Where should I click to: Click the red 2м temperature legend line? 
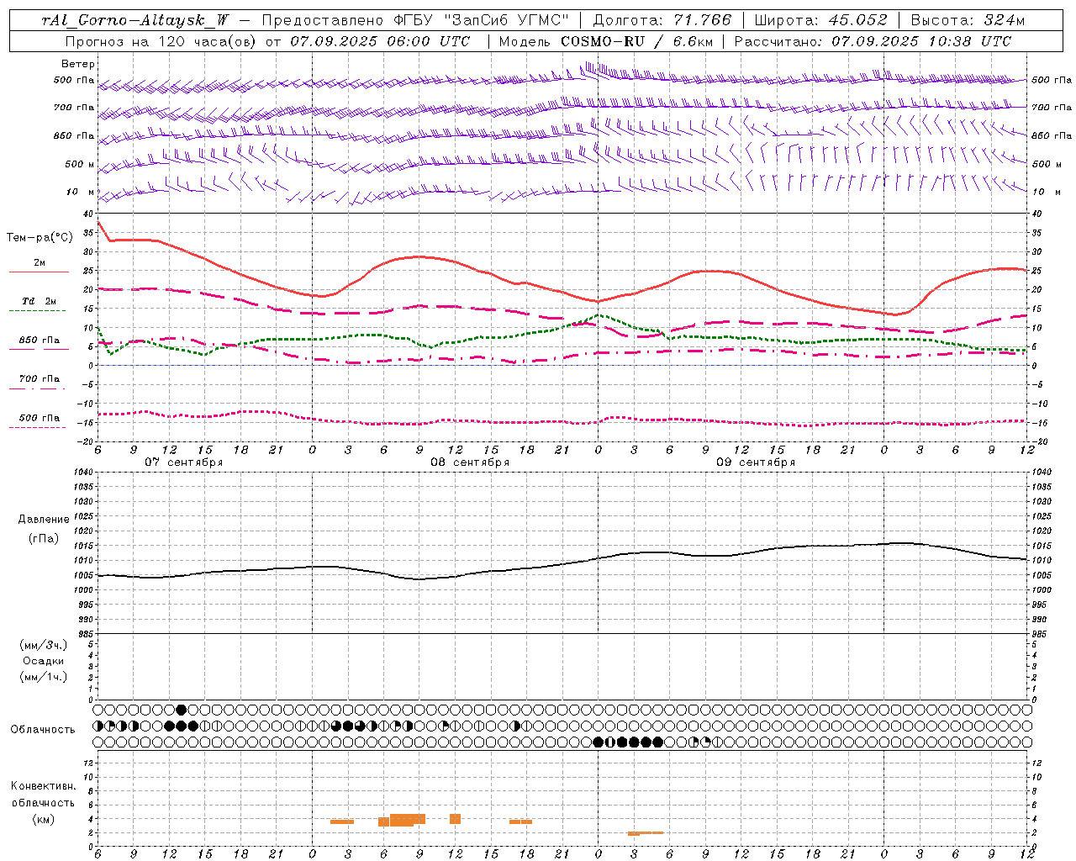pyautogui.click(x=39, y=272)
